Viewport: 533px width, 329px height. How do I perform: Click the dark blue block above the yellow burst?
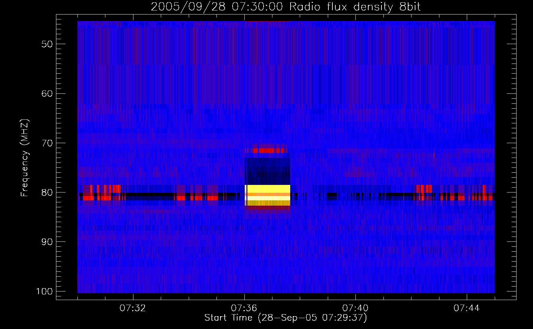tap(267, 171)
